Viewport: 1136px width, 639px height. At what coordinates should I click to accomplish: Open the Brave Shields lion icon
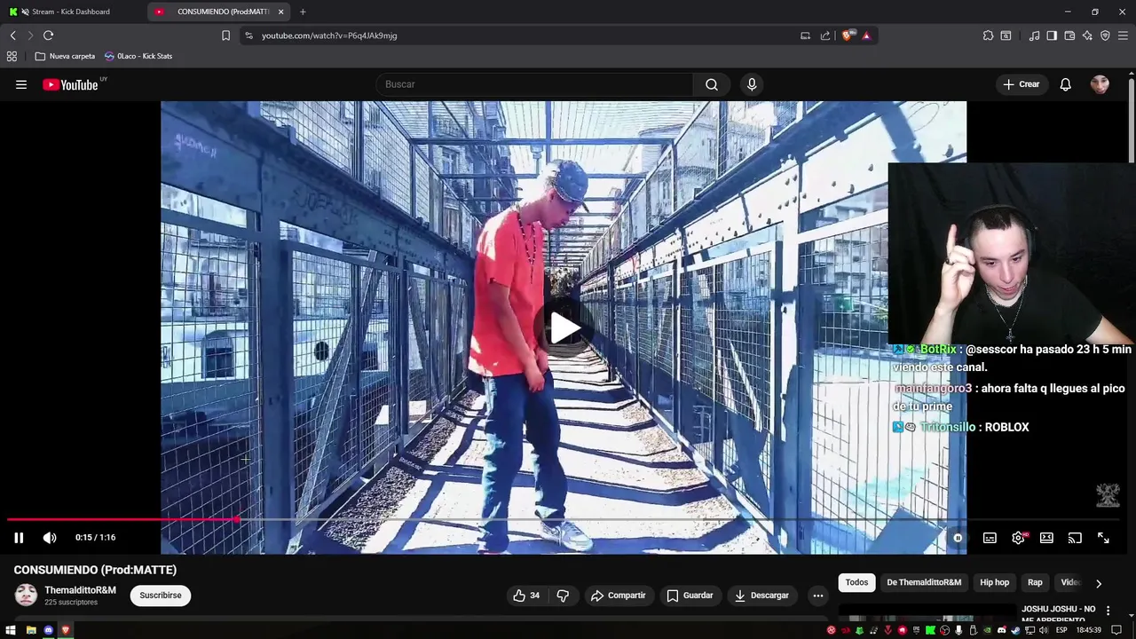click(x=848, y=35)
